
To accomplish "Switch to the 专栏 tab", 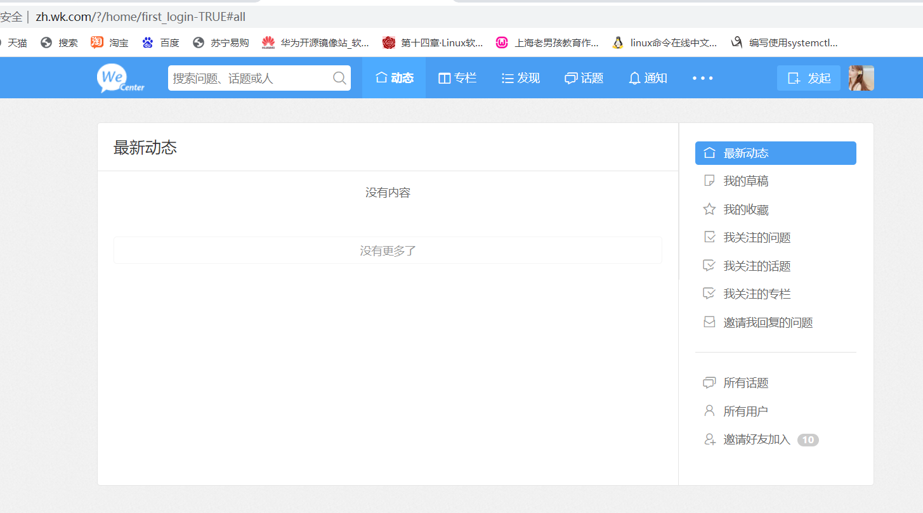I will [457, 78].
